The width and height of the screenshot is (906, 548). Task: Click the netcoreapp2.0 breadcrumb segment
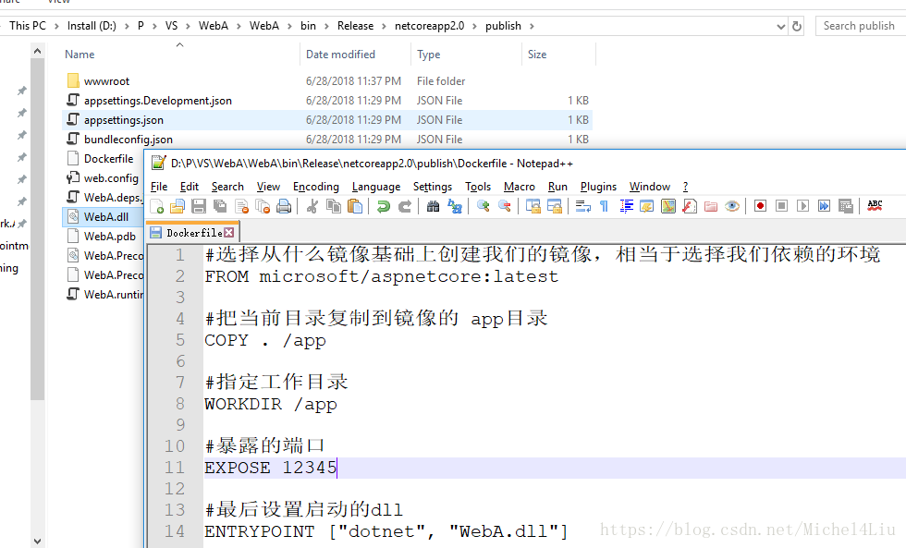(429, 26)
